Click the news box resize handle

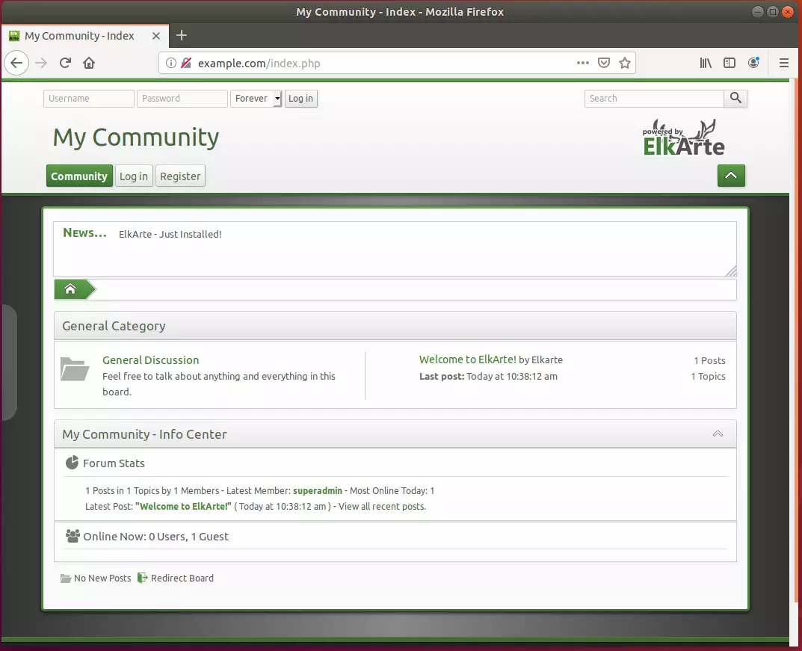(x=732, y=271)
